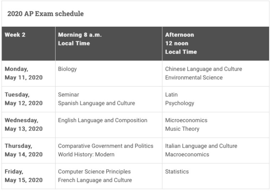Click Environmental Science in Monday afternoon
Viewport: 273px width, 192px height.
coord(194,77)
